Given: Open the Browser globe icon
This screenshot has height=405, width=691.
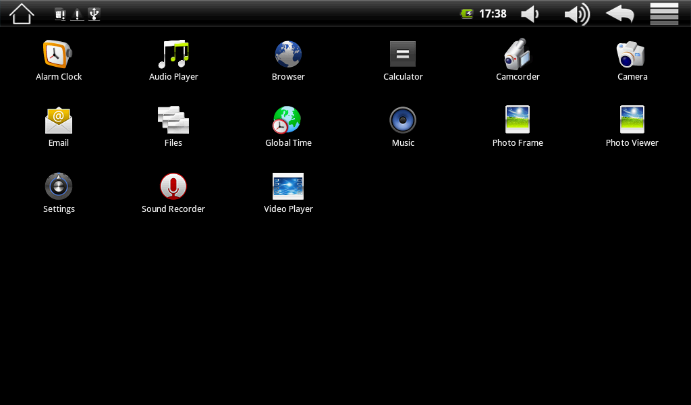Looking at the screenshot, I should tap(288, 55).
